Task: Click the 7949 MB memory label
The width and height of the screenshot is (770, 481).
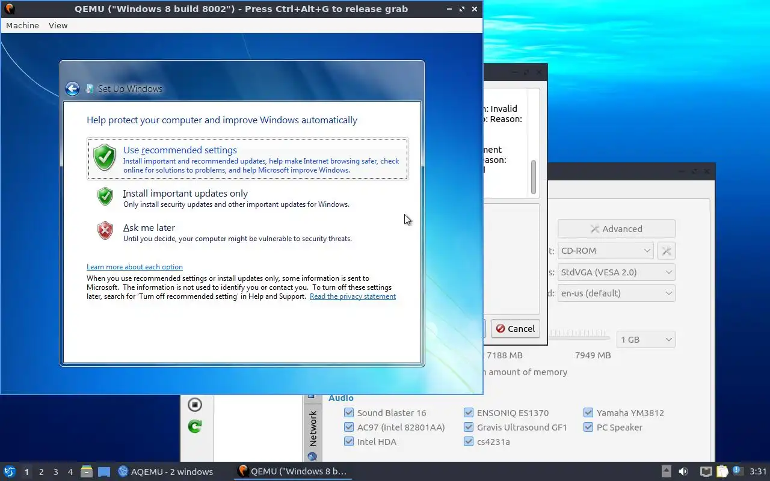Action: click(593, 355)
